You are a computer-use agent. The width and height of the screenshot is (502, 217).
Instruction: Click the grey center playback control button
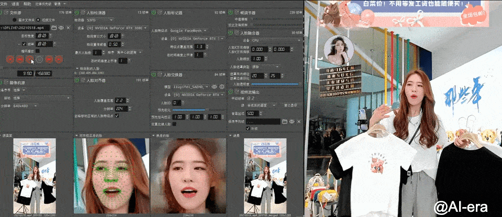(39, 59)
